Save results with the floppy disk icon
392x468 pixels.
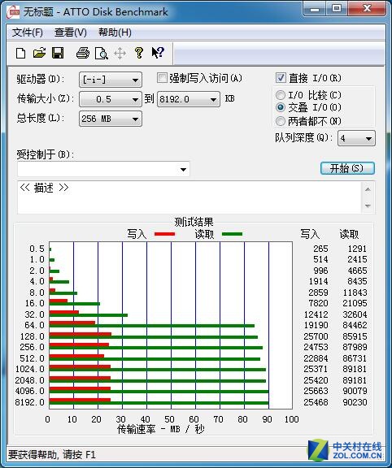tap(58, 53)
